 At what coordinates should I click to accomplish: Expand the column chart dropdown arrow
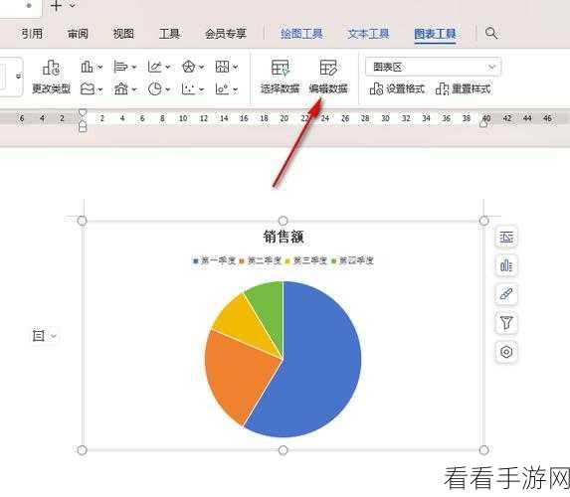[99, 68]
